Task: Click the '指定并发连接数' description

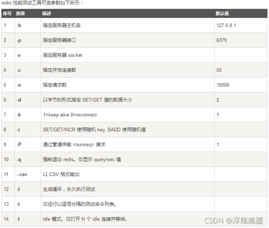Action: tap(59, 70)
